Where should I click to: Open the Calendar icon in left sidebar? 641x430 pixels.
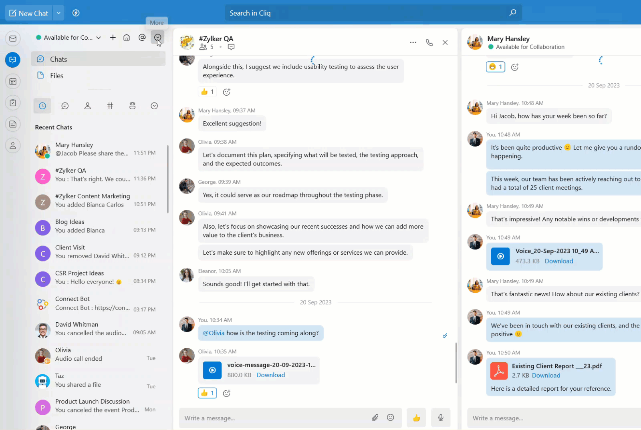point(13,82)
